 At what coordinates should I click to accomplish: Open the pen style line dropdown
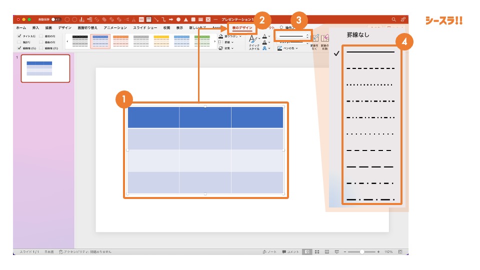pyautogui.click(x=293, y=36)
